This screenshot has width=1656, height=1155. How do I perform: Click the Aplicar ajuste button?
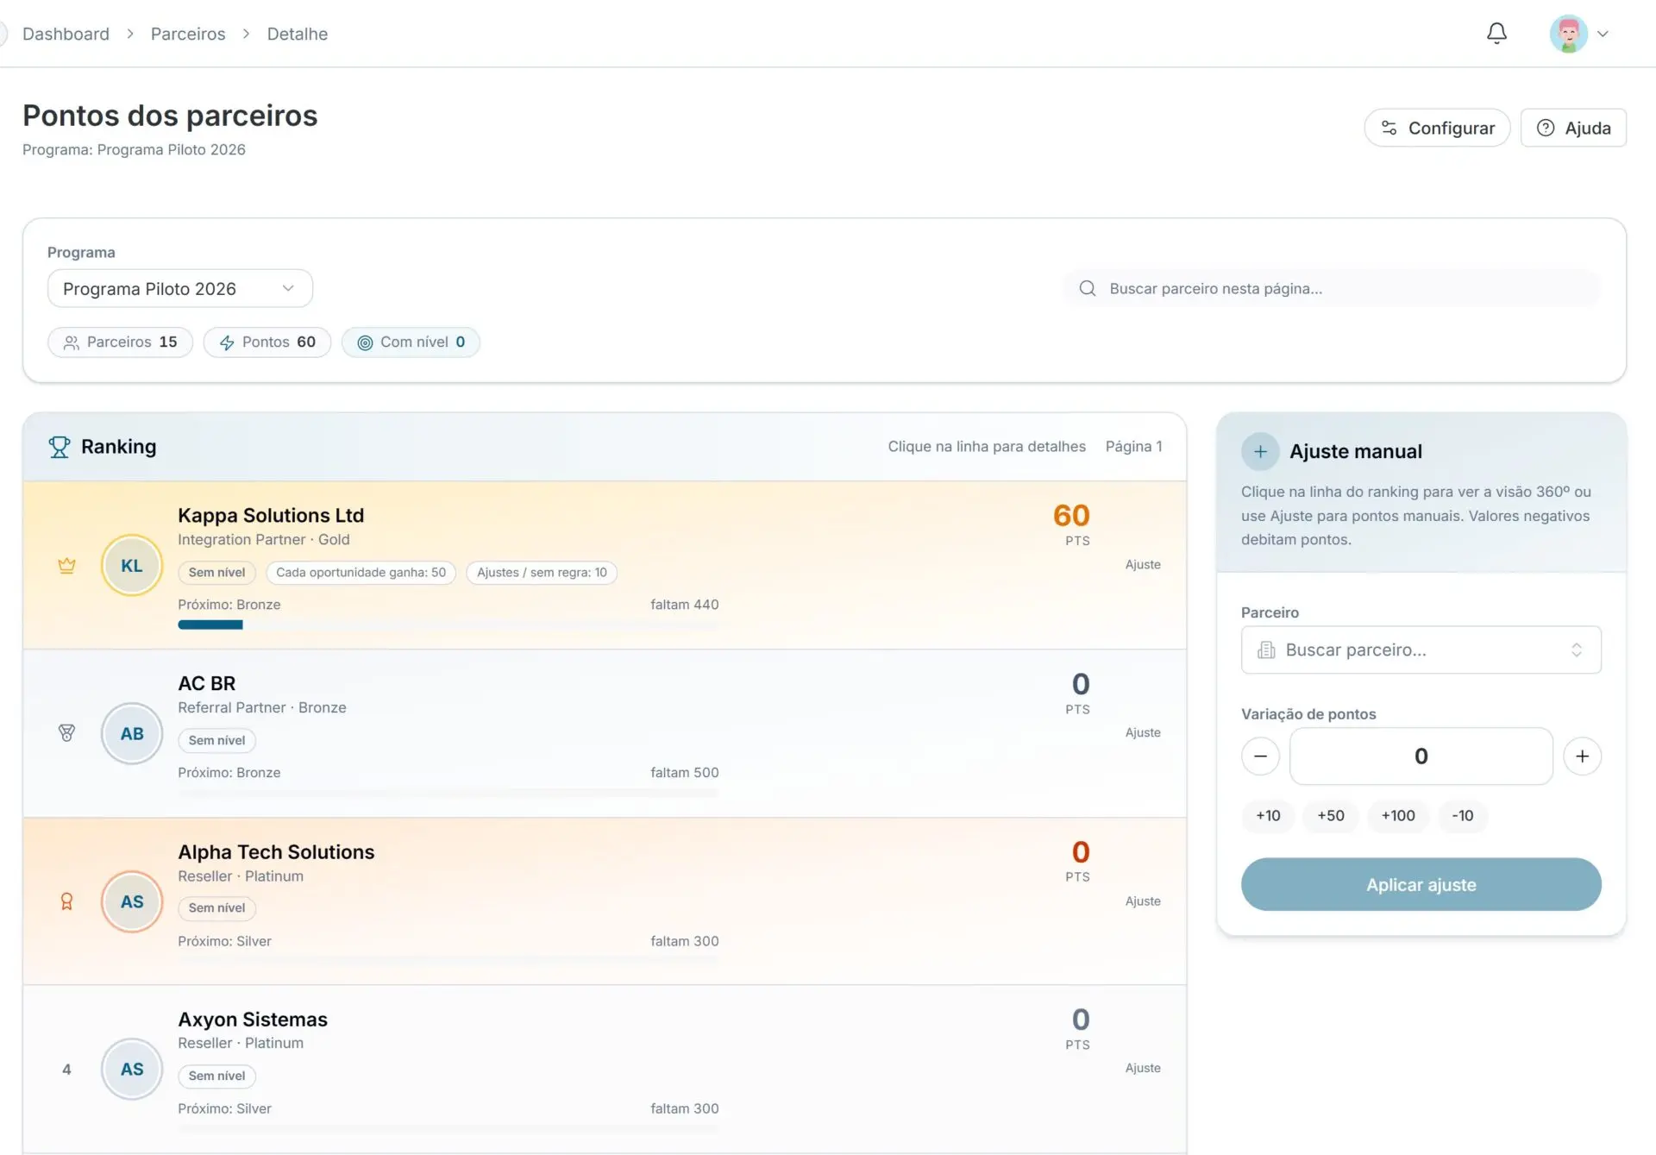coord(1421,884)
